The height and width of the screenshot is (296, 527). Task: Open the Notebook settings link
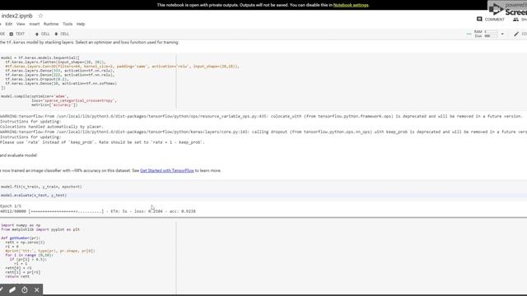point(351,5)
